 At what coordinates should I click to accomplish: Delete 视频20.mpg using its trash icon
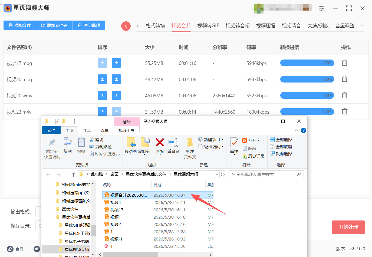click(344, 79)
